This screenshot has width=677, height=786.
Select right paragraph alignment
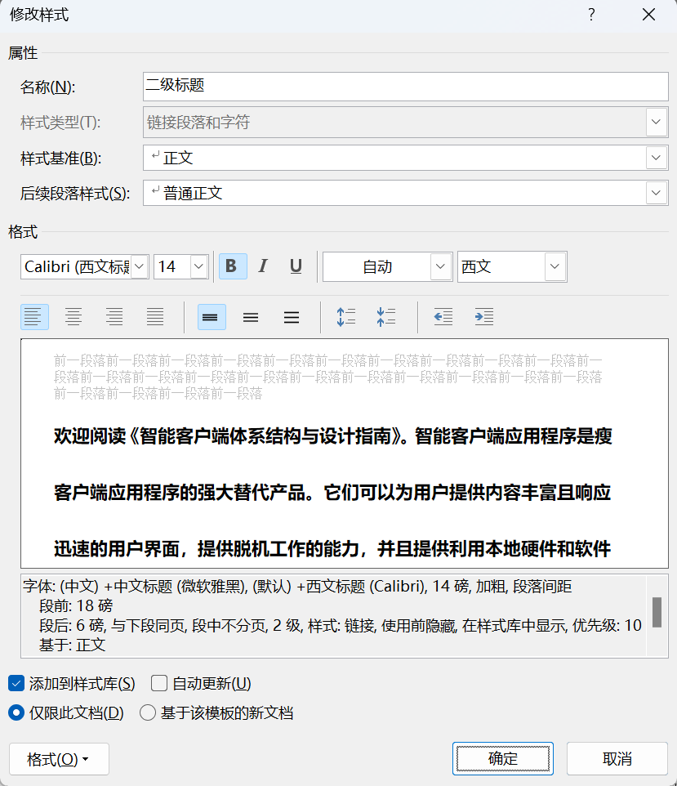[x=114, y=317]
